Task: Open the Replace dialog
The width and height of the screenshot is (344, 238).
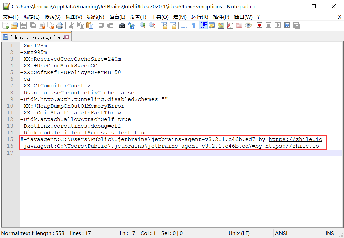Action: 131,26
